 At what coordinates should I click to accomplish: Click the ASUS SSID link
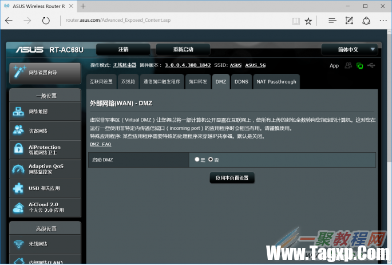(x=236, y=65)
